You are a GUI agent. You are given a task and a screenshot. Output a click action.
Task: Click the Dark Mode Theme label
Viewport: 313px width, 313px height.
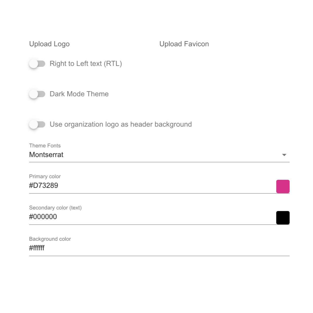tap(79, 94)
